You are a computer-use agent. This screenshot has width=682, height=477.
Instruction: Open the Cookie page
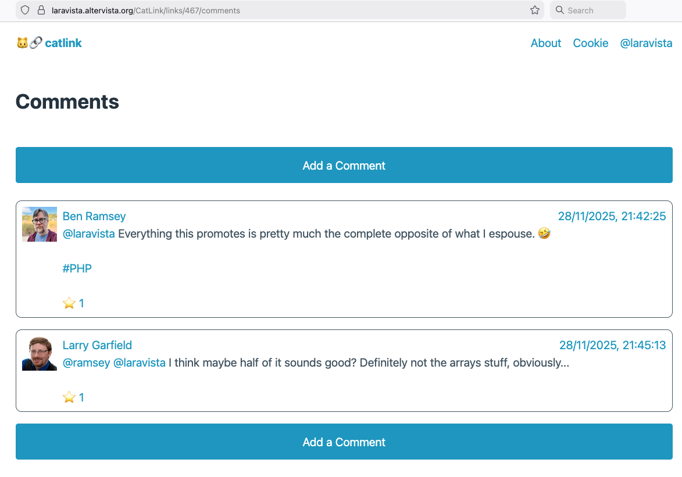[590, 43]
